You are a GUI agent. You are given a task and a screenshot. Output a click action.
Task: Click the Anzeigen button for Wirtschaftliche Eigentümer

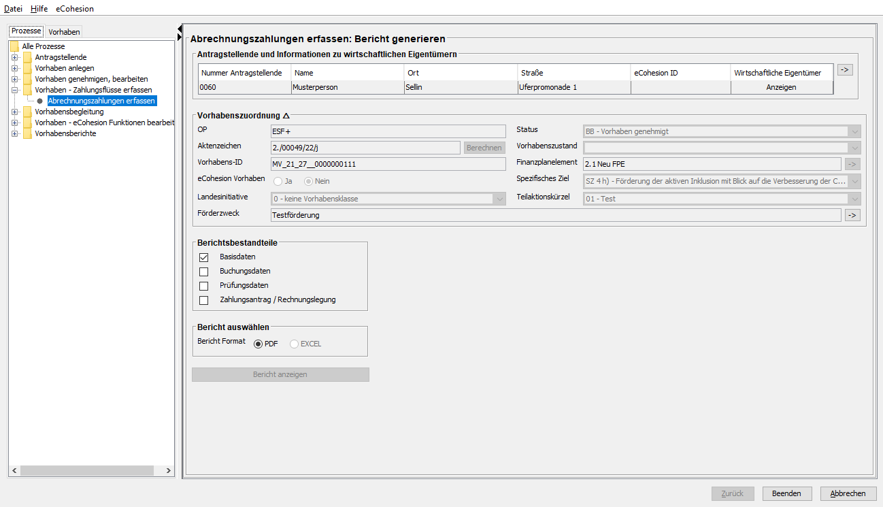click(781, 87)
